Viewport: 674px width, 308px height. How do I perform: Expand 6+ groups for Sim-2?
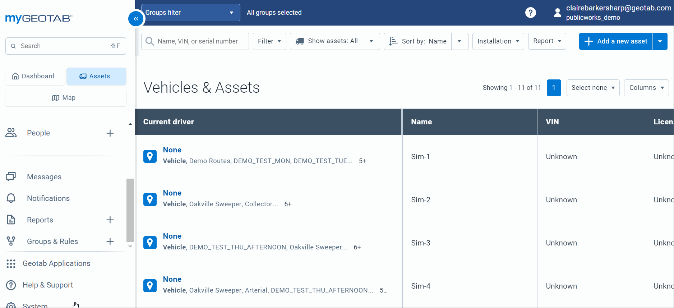288,204
